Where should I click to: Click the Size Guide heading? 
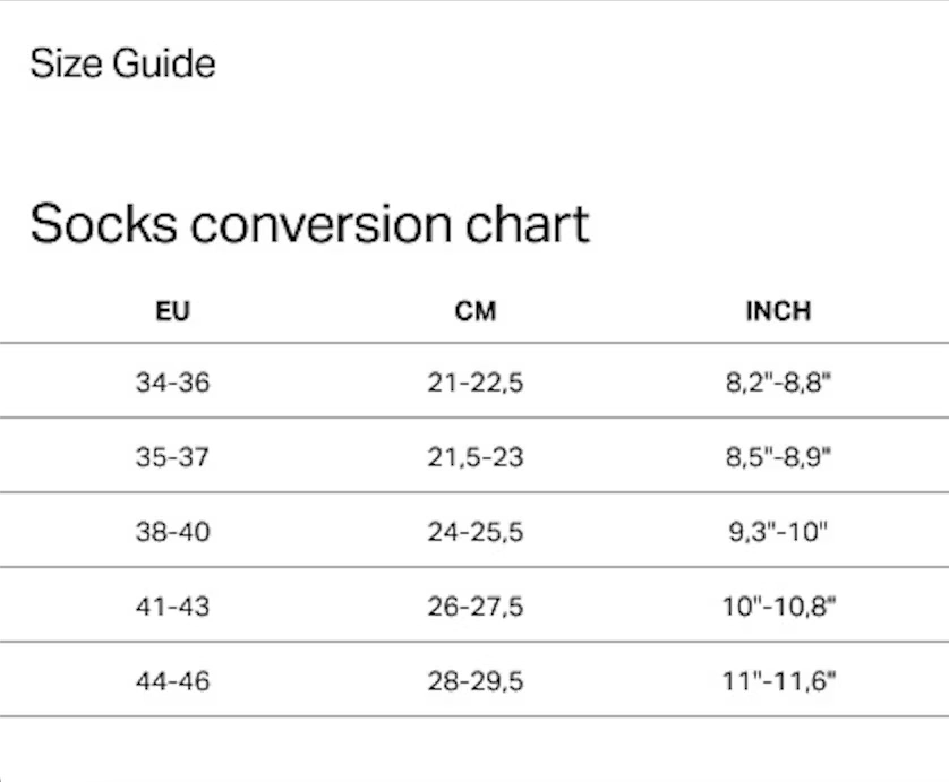coord(122,63)
